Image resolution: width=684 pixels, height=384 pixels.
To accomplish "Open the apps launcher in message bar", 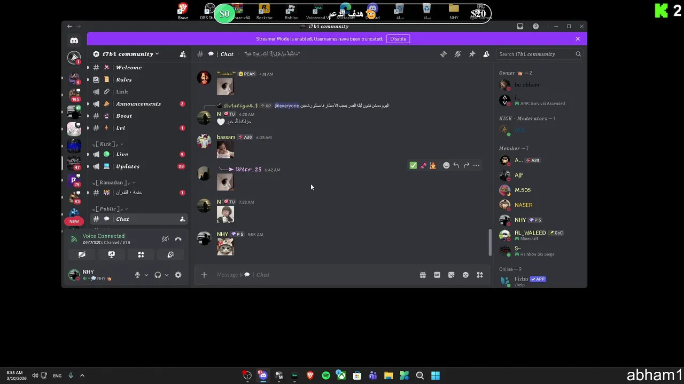I will click(x=480, y=275).
